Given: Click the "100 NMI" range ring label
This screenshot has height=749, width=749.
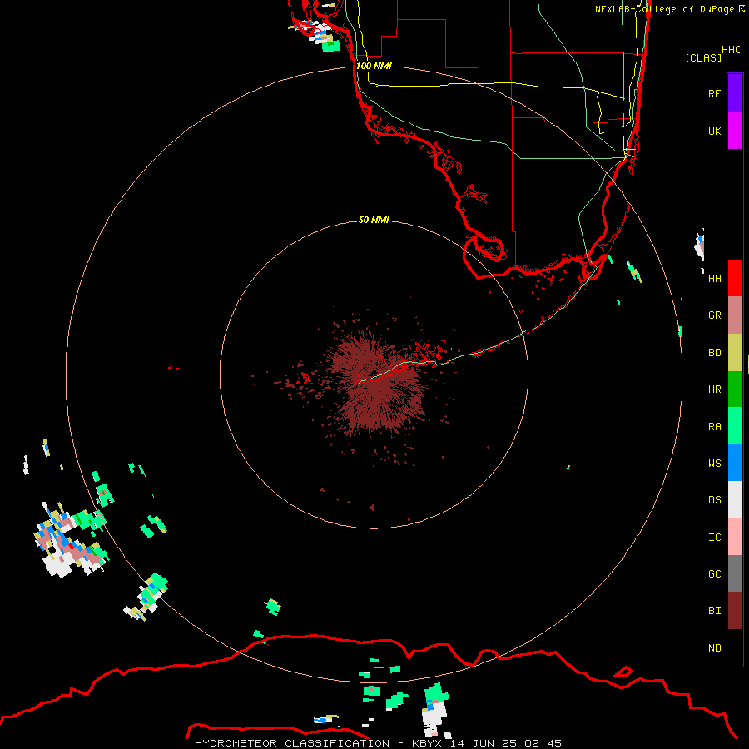Looking at the screenshot, I should pos(374,66).
